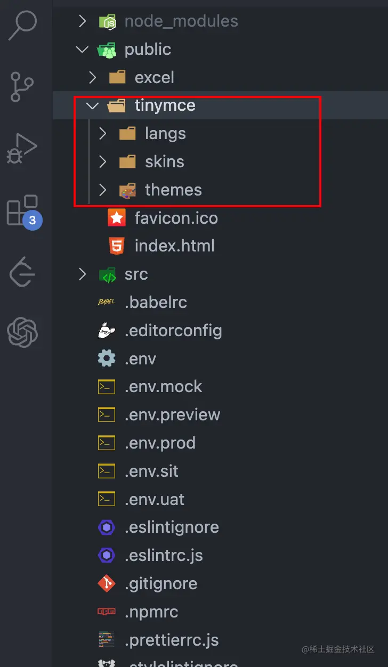388x667 pixels.
Task: Select the .eslintrc.js file
Action: pyautogui.click(x=164, y=556)
